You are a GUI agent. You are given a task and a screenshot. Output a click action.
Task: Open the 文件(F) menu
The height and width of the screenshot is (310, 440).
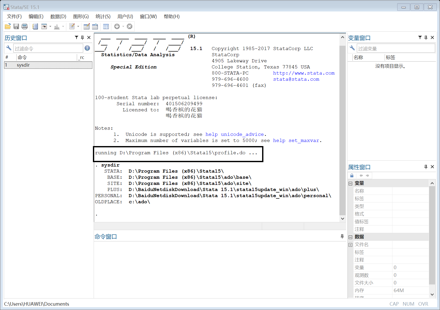14,17
